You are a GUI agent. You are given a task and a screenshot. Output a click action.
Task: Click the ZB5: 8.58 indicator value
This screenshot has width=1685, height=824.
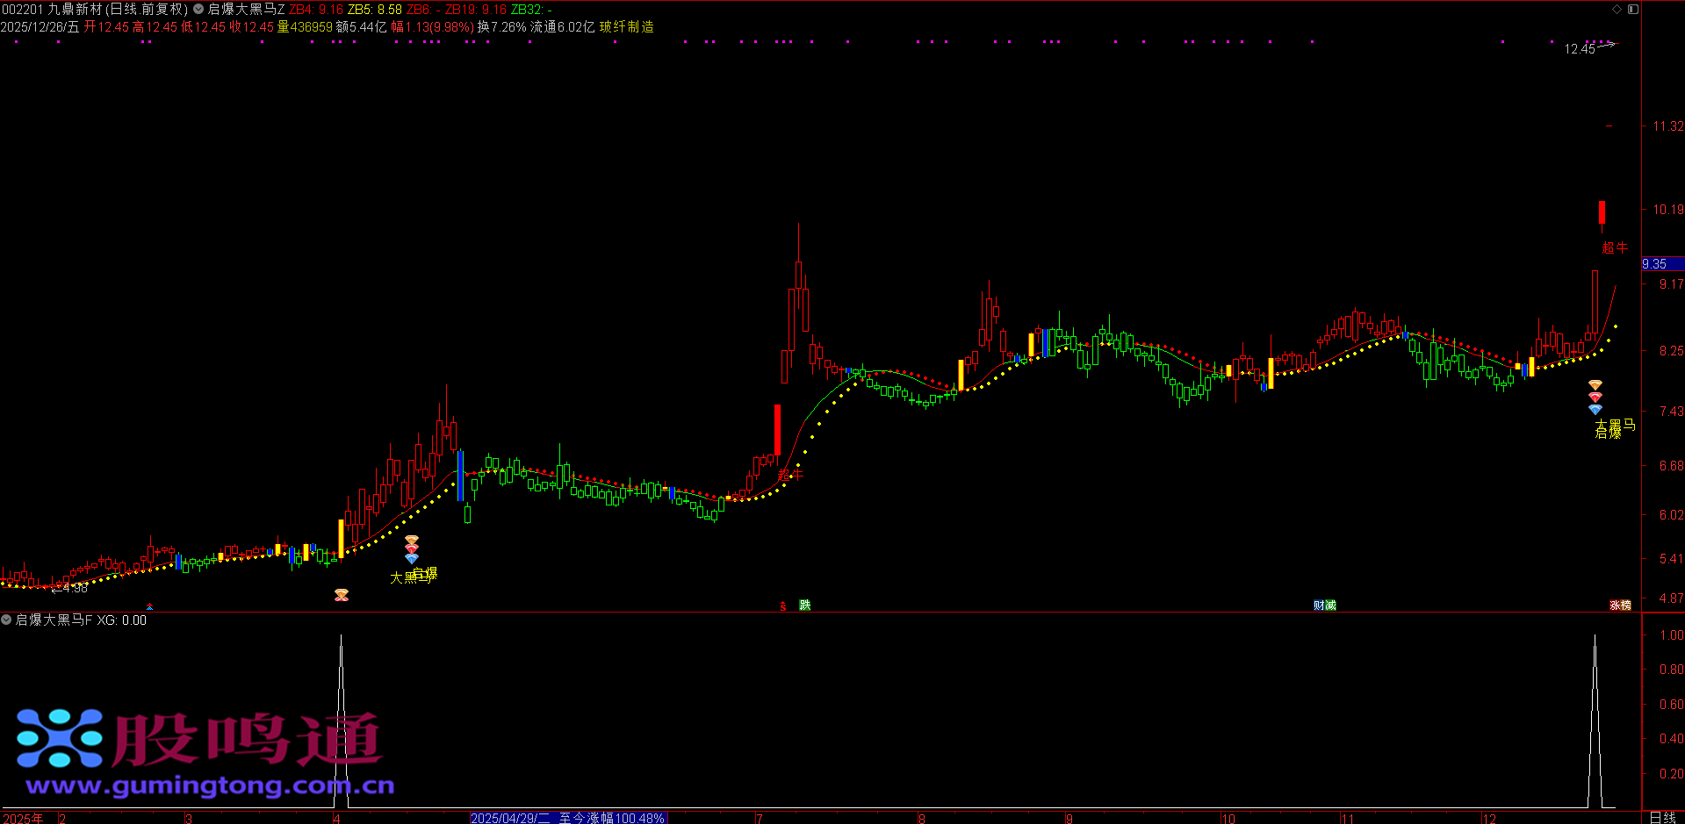pos(375,9)
